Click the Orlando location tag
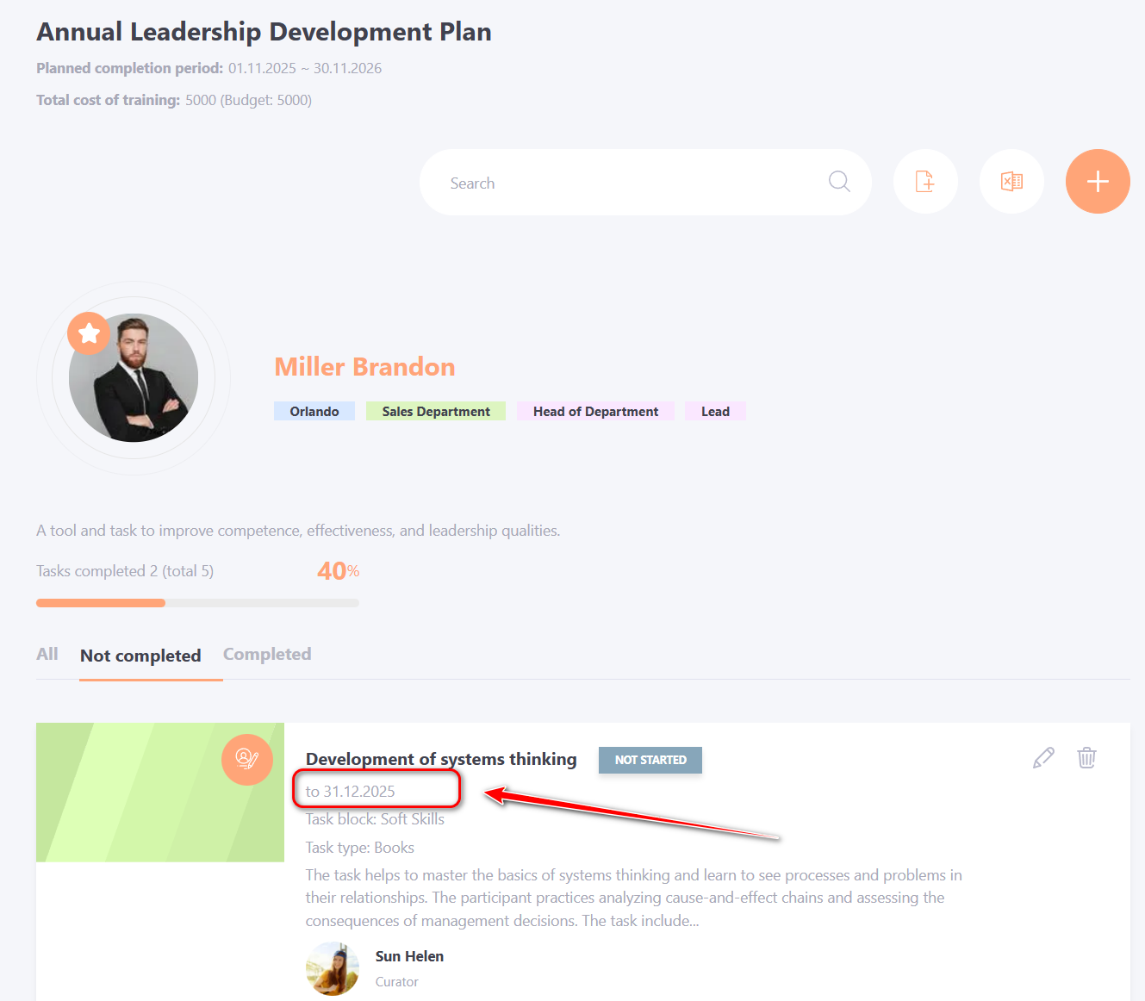Screen dimensions: 1145x1001 tap(314, 412)
